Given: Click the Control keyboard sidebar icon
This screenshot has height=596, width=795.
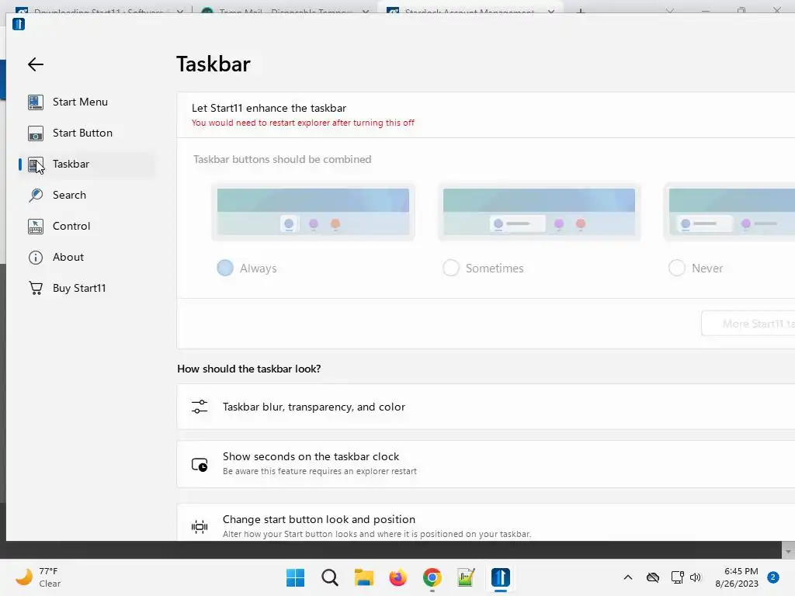Looking at the screenshot, I should [x=36, y=226].
